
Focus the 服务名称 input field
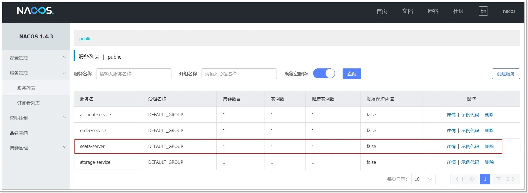point(134,74)
